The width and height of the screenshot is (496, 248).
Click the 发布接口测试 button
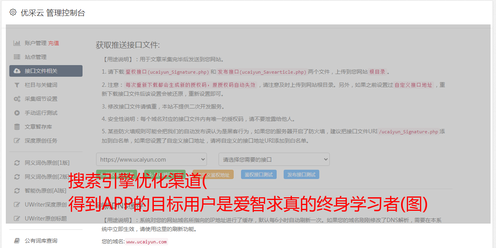[x=301, y=174]
